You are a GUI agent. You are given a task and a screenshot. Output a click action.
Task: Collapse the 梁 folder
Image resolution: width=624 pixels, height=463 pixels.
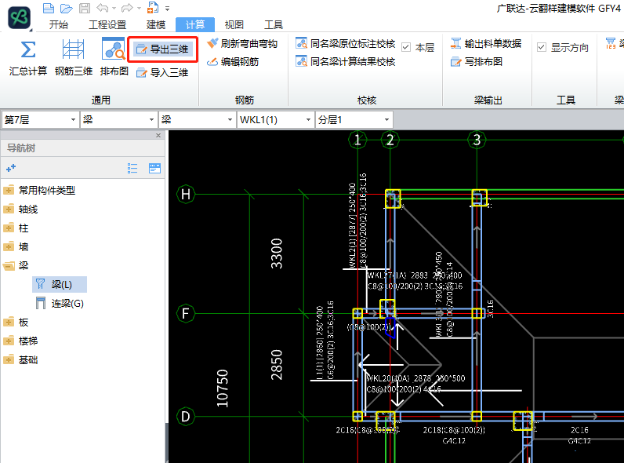pyautogui.click(x=9, y=266)
